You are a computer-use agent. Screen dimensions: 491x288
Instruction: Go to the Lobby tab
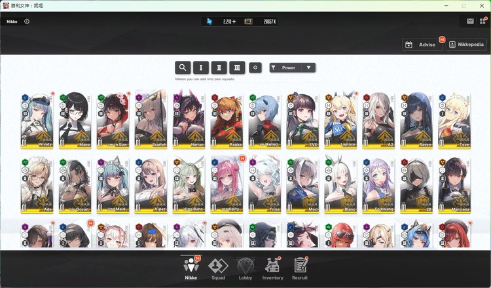click(245, 268)
